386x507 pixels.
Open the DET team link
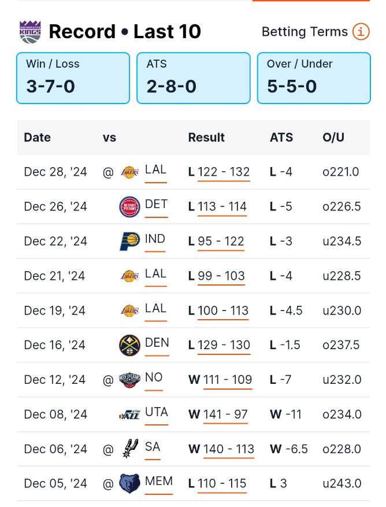156,204
